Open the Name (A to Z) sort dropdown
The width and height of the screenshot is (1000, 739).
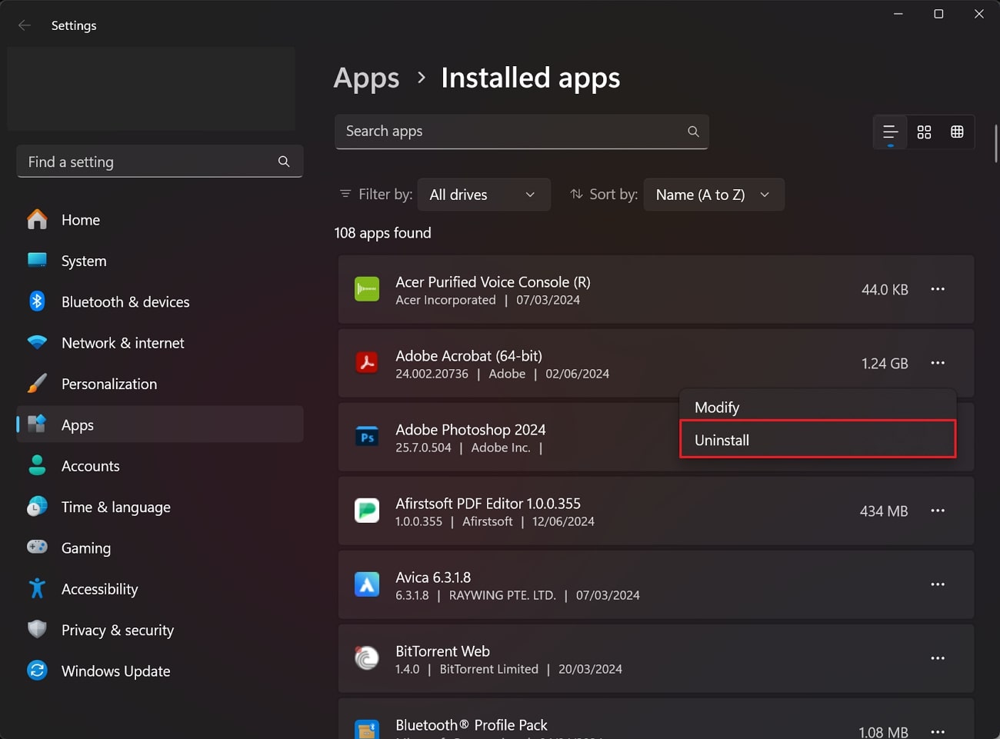[x=714, y=195]
